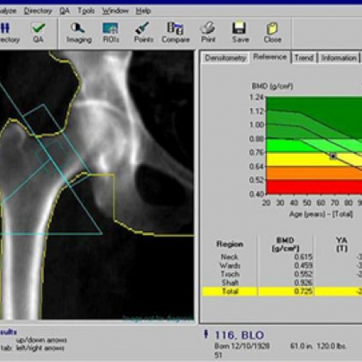Open the QA menu in menu bar
The width and height of the screenshot is (362, 362).
point(65,11)
